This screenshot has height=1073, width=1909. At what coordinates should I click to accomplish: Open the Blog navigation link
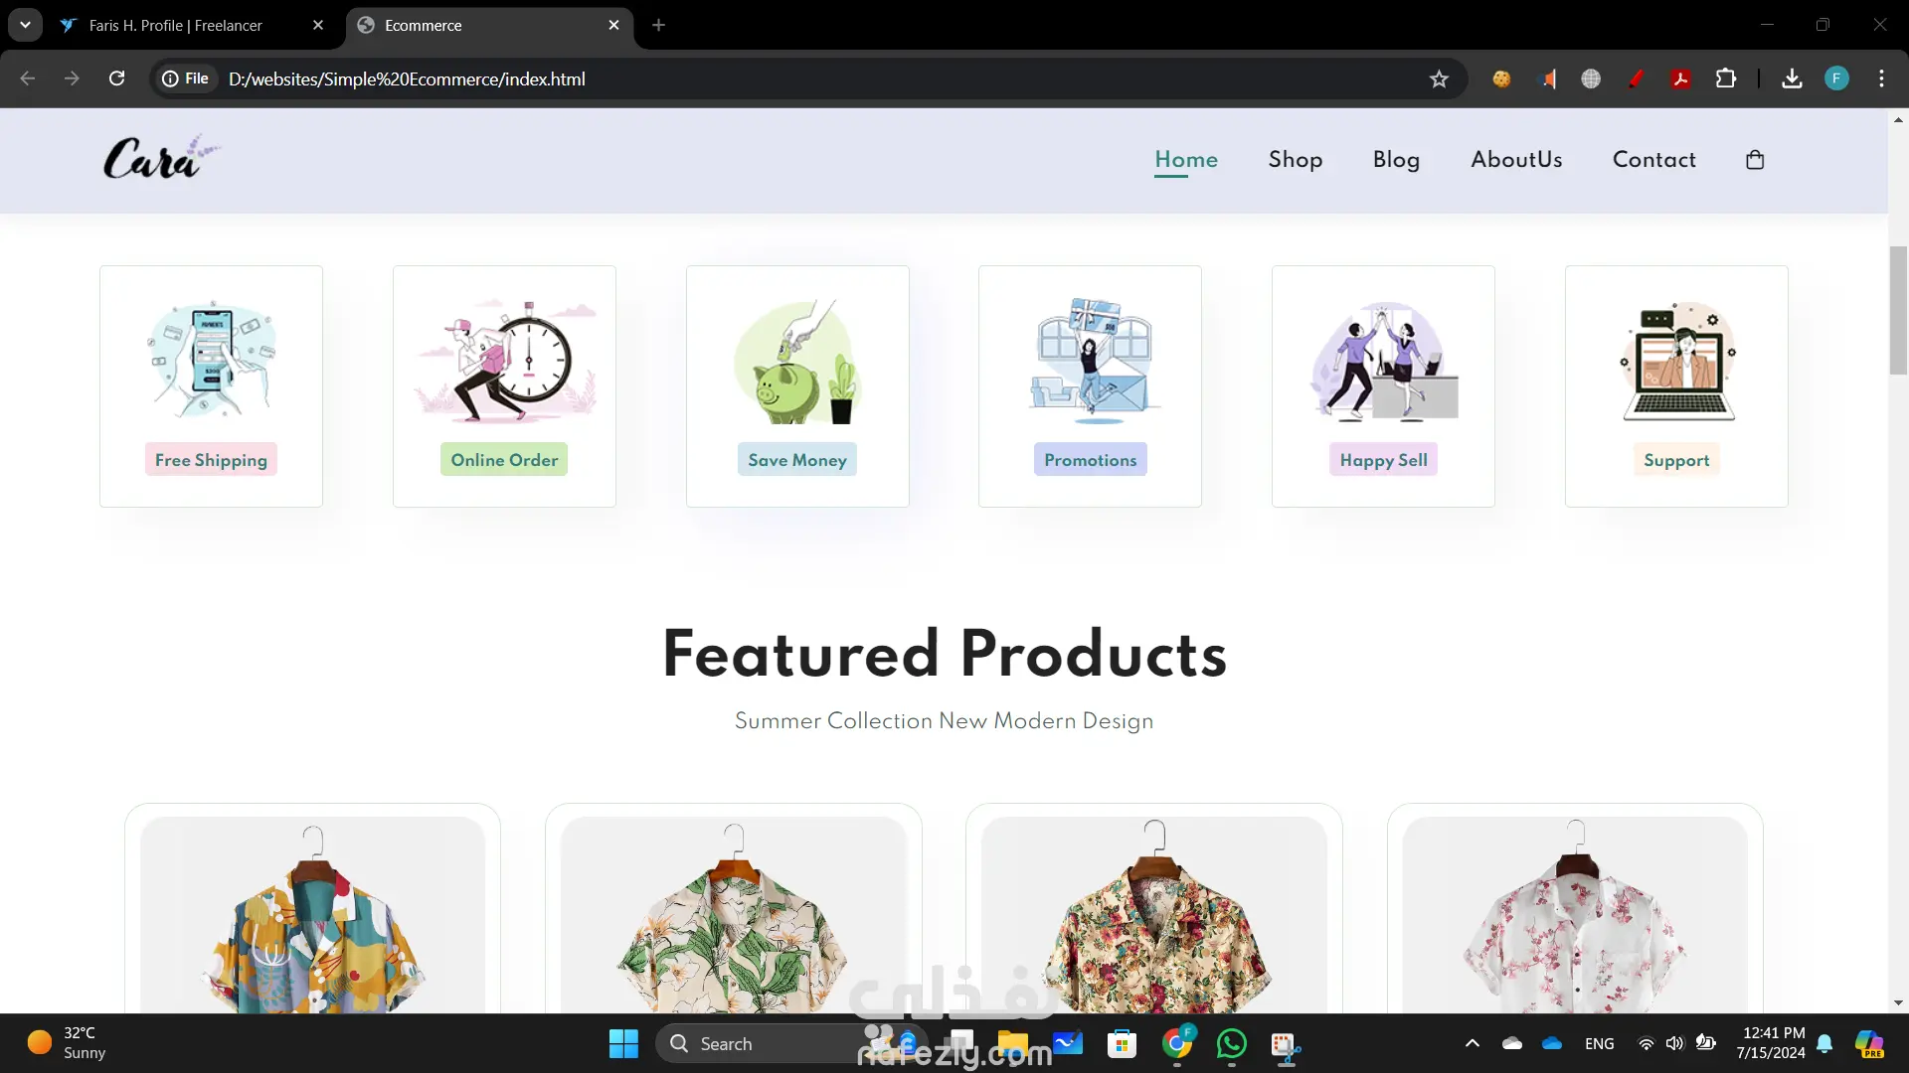pyautogui.click(x=1396, y=160)
